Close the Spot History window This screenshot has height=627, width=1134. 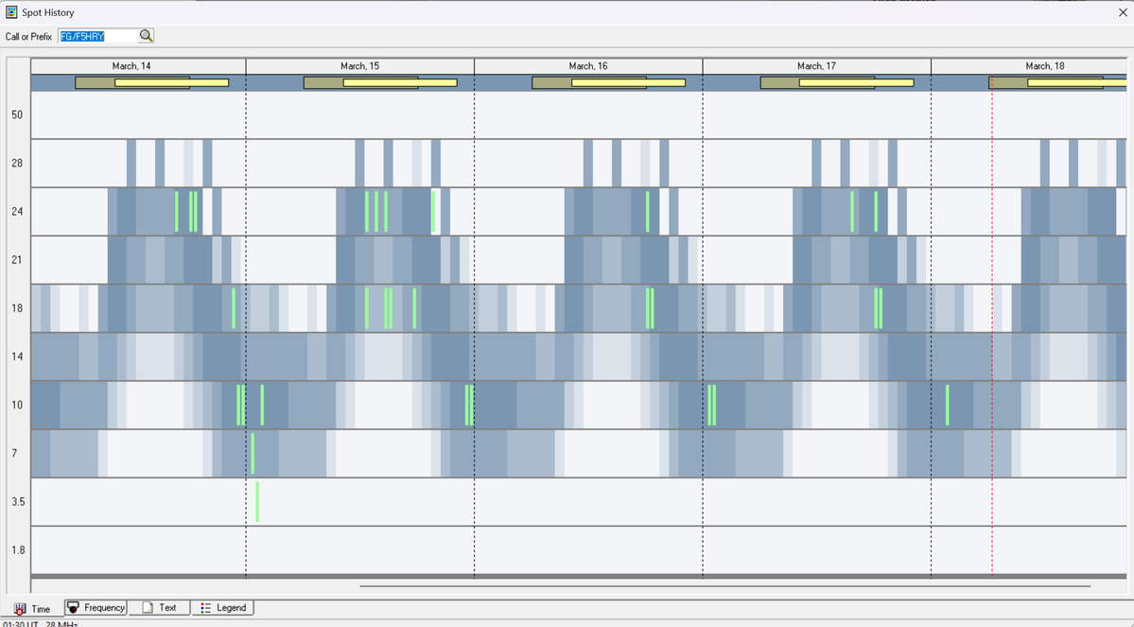[1123, 12]
